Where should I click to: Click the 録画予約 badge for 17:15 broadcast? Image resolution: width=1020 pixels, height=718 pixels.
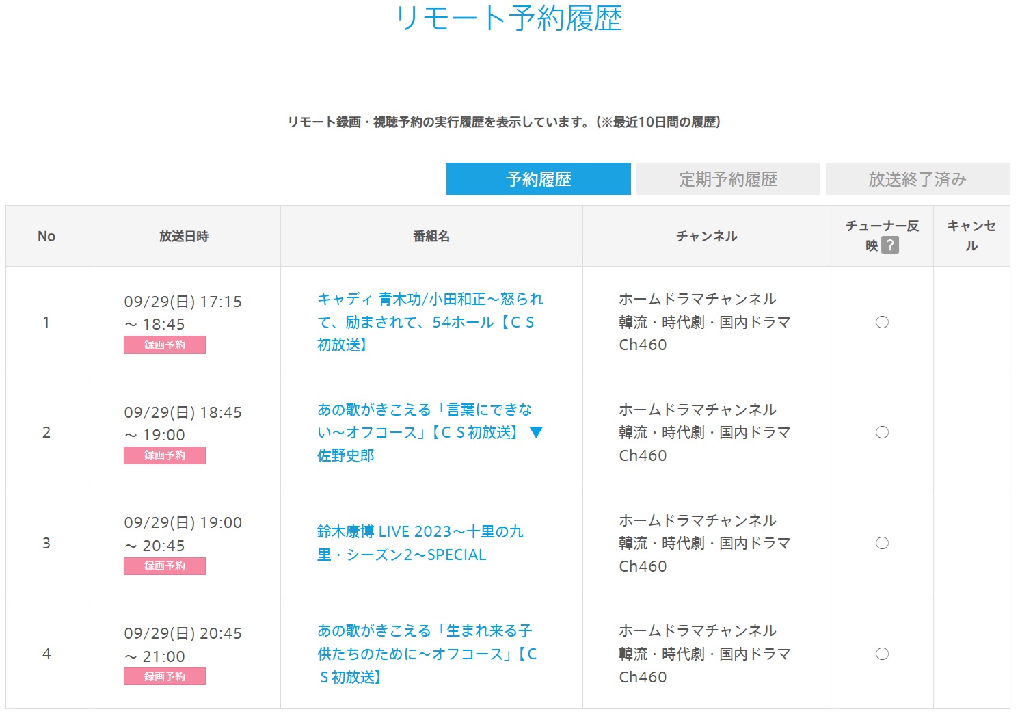[x=165, y=345]
